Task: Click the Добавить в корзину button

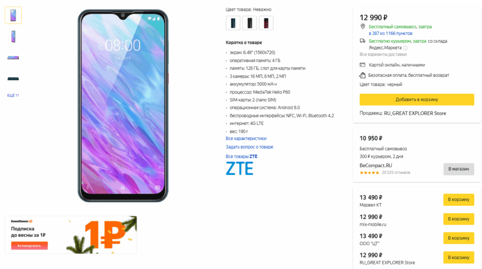Action: 417,99
